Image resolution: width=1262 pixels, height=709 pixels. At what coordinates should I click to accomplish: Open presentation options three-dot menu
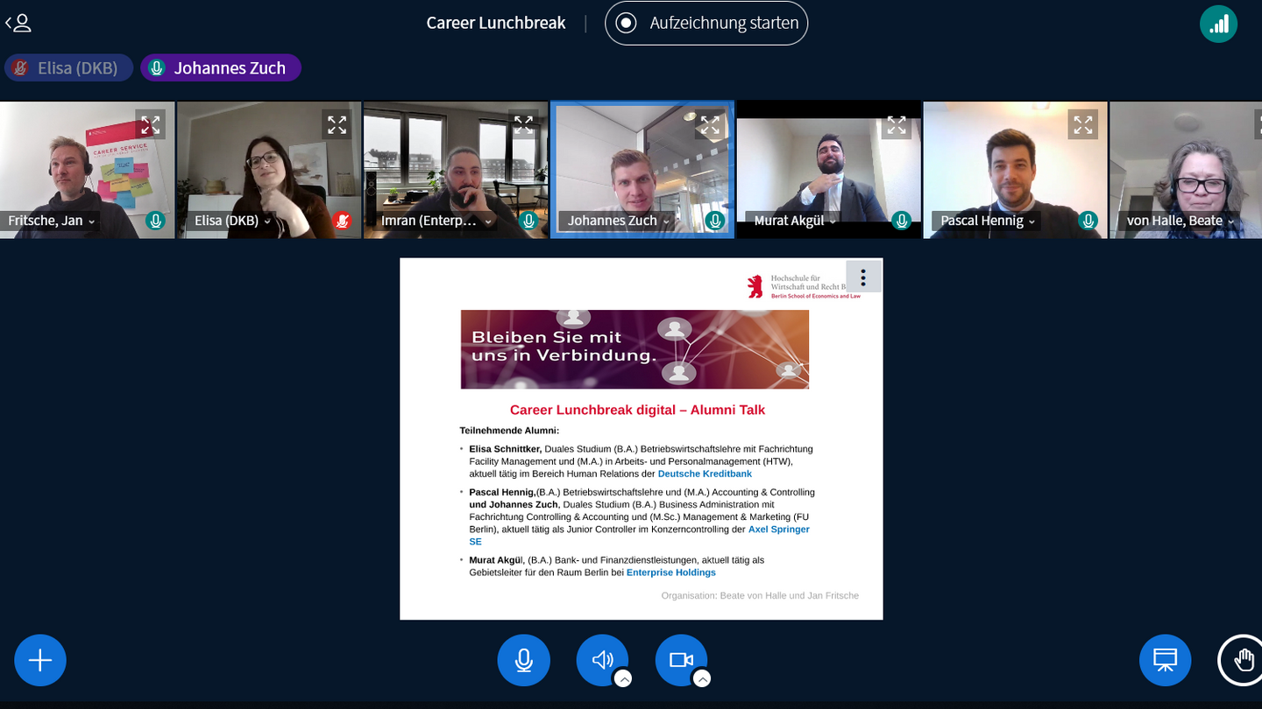[x=863, y=277]
